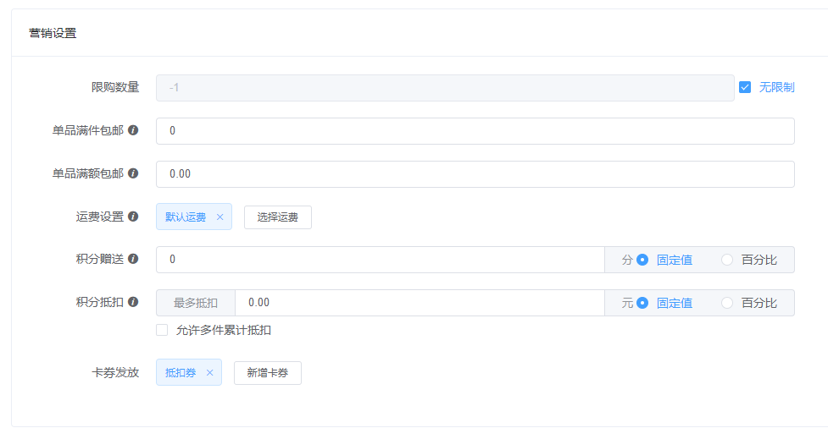The image size is (828, 439).
Task: Remove the 默认运费 tag via its X
Action: (x=220, y=217)
